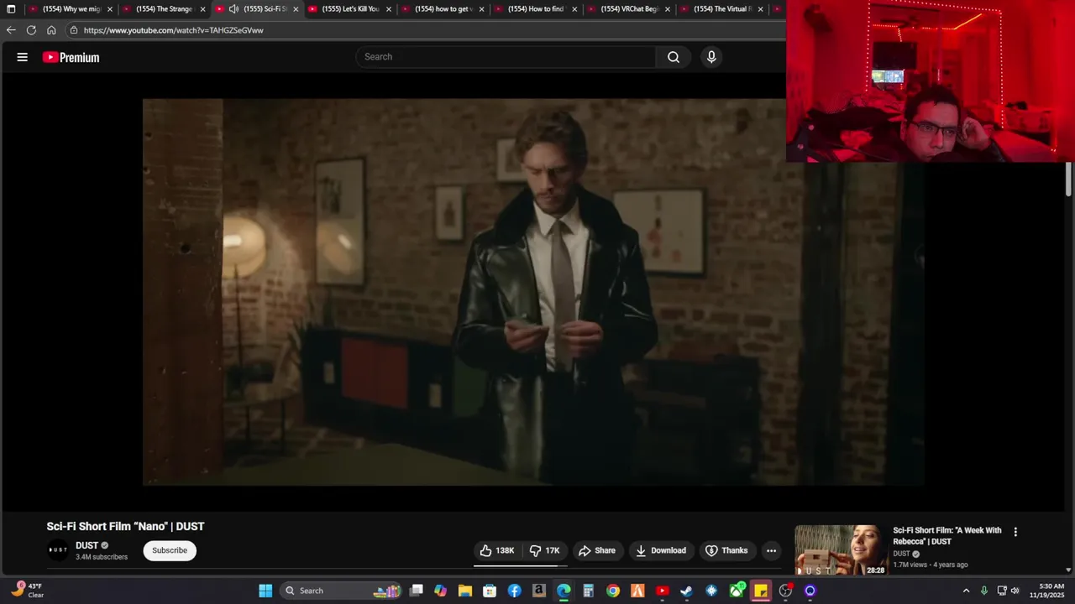Open Microsoft Store from taskbar
This screenshot has width=1075, height=604.
point(490,591)
